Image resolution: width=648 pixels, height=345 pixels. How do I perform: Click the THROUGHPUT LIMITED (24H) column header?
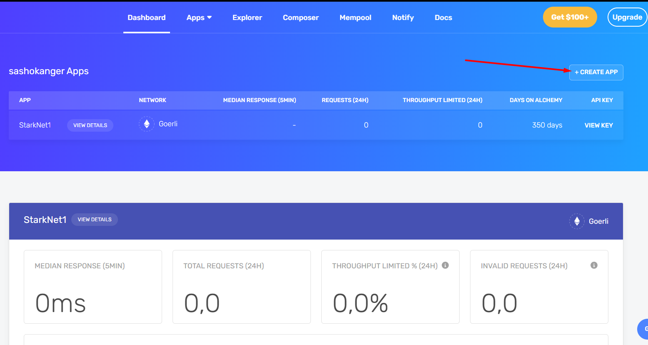pos(443,100)
